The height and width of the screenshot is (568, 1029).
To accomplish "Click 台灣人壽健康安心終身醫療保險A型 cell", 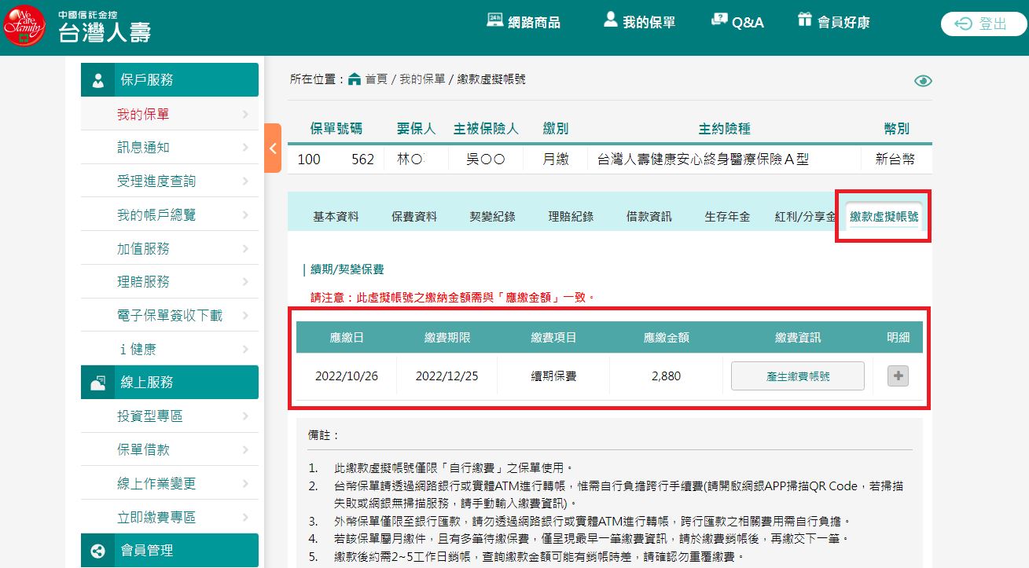I will [724, 159].
